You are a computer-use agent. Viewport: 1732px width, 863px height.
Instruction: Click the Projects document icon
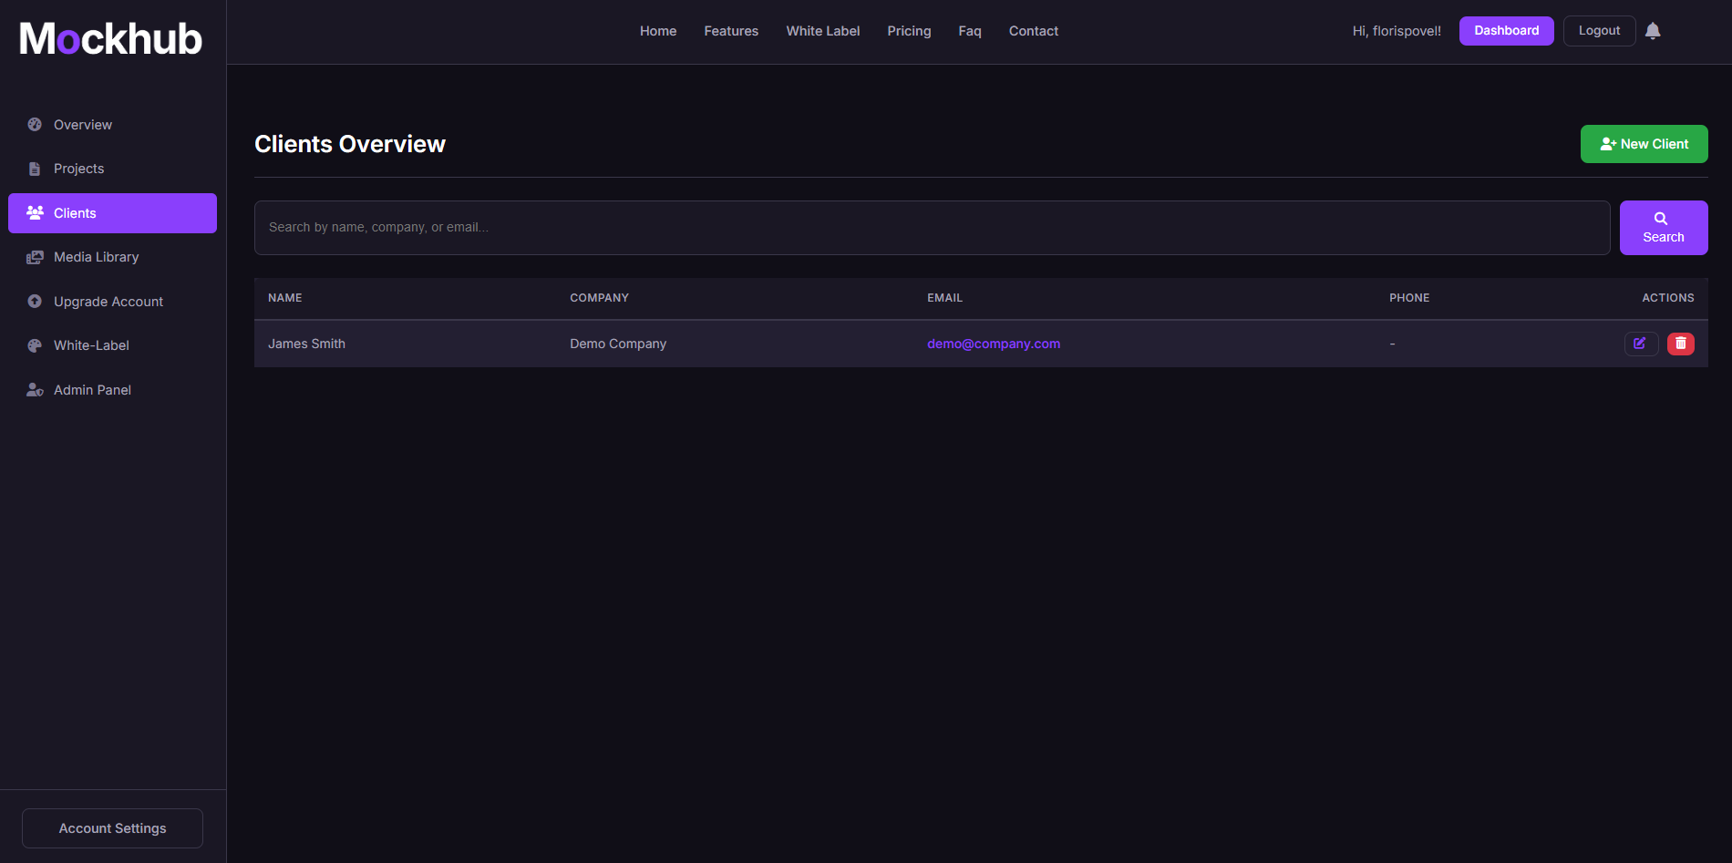click(x=35, y=169)
